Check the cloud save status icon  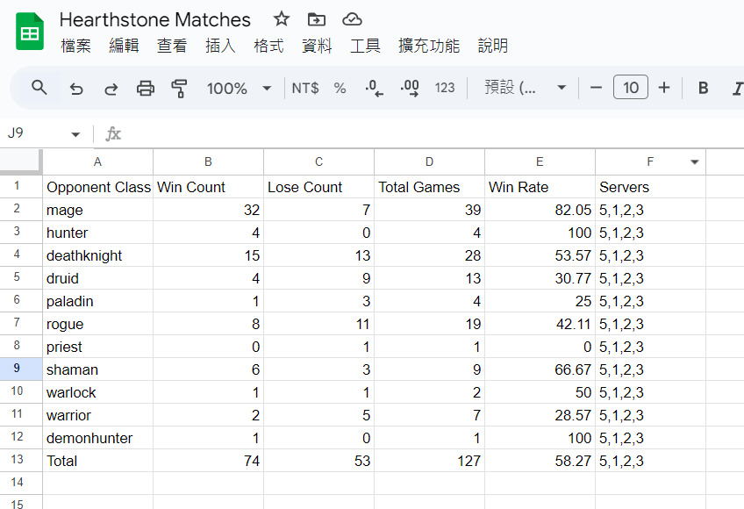click(351, 19)
